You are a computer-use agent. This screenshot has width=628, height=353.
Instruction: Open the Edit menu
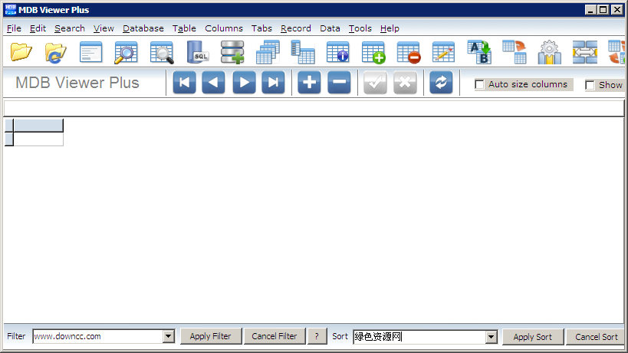click(38, 28)
